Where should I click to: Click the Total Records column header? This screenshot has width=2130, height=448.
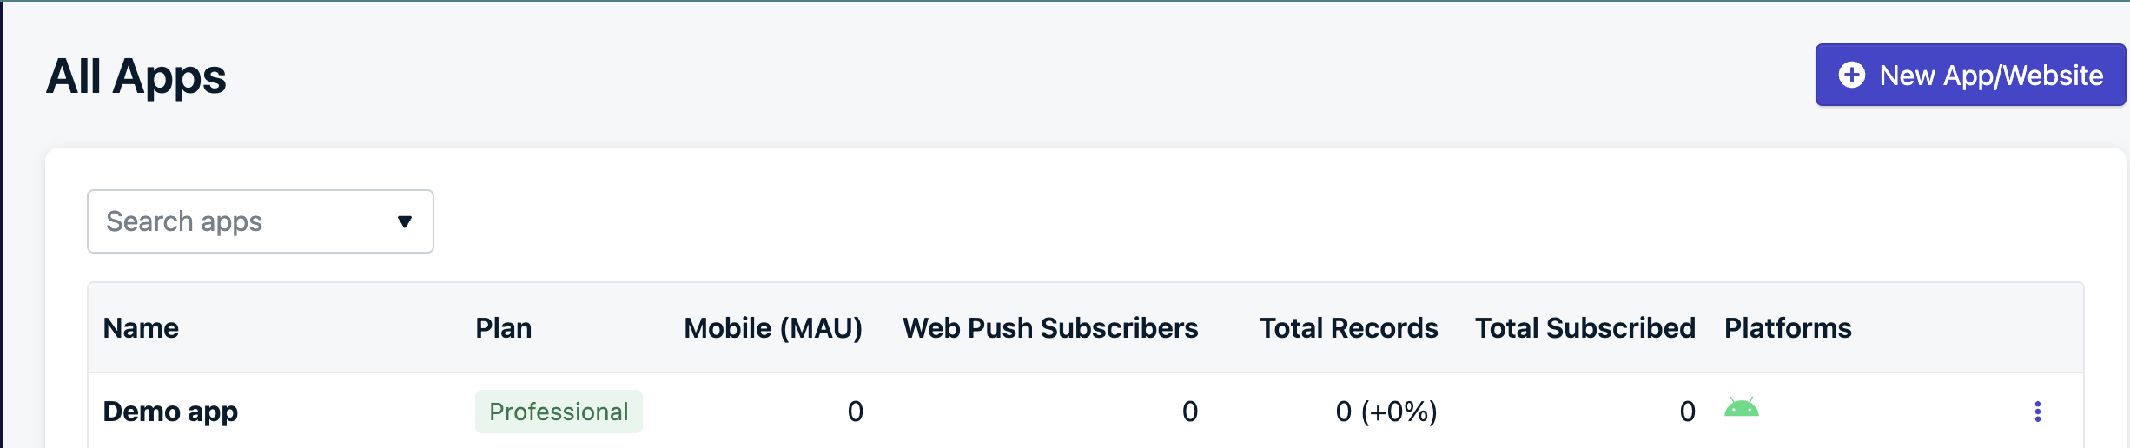[1348, 328]
